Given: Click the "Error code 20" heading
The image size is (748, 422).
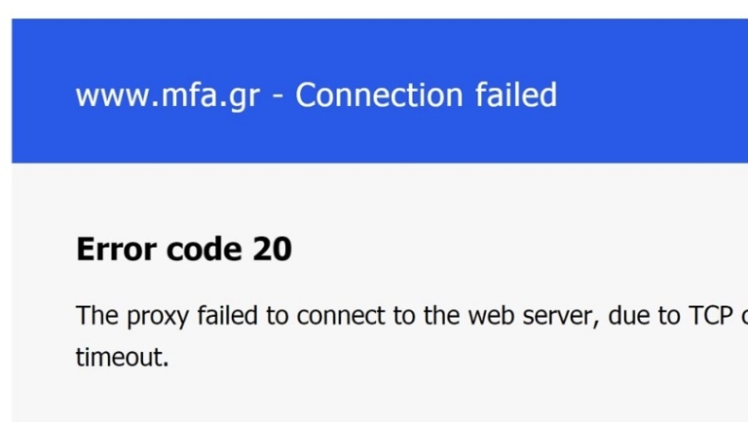Looking at the screenshot, I should (184, 249).
